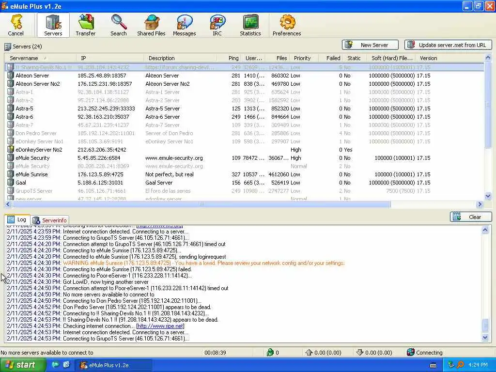496x372 pixels.
Task: Click the Astra-6 server icon
Action: click(11, 117)
